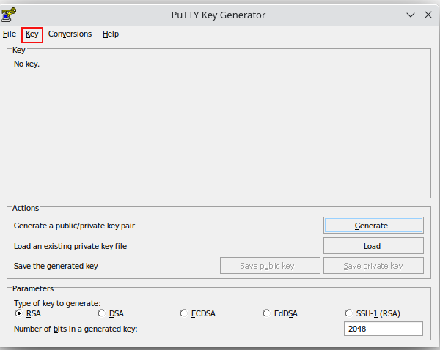Click the 'PuTTY Key Generator' title text

click(x=219, y=15)
